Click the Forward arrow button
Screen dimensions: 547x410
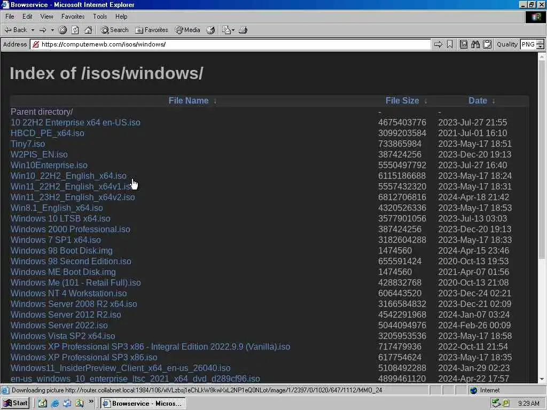[43, 30]
